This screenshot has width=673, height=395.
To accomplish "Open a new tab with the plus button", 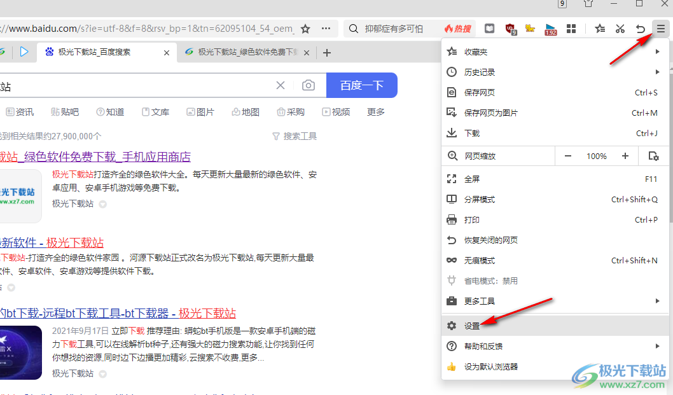I will (326, 53).
